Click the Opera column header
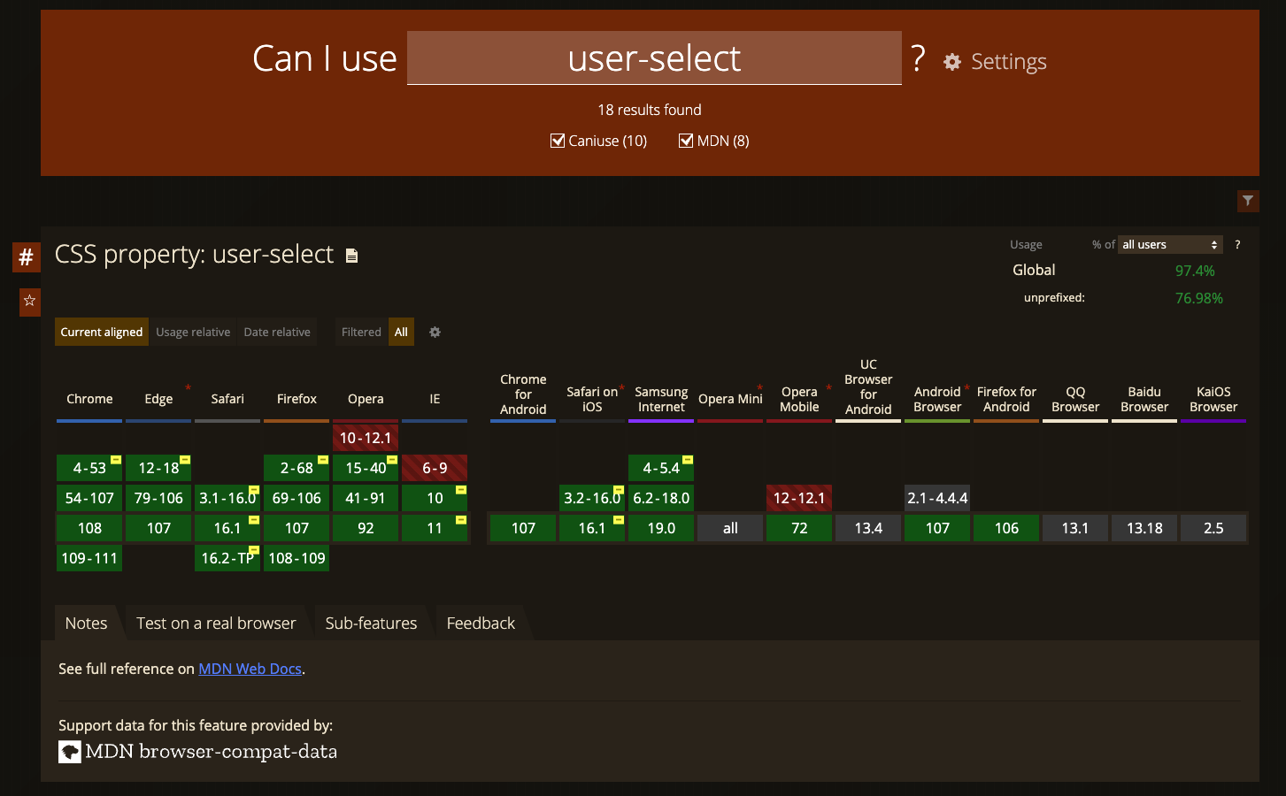1286x796 pixels. tap(366, 399)
